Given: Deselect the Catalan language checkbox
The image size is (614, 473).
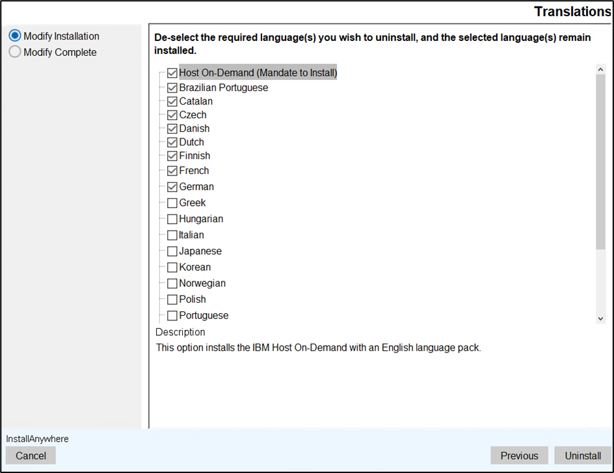Looking at the screenshot, I should pos(172,101).
